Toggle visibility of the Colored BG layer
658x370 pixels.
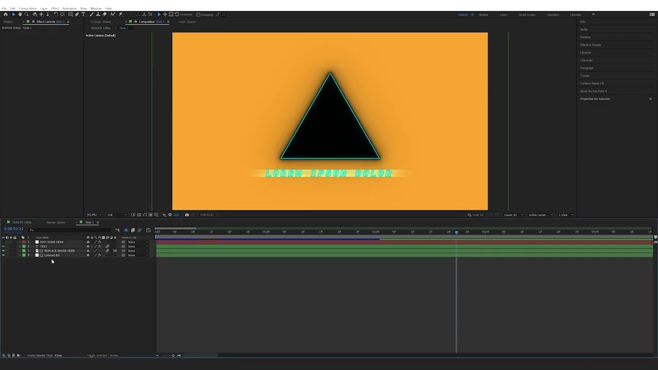click(3, 255)
